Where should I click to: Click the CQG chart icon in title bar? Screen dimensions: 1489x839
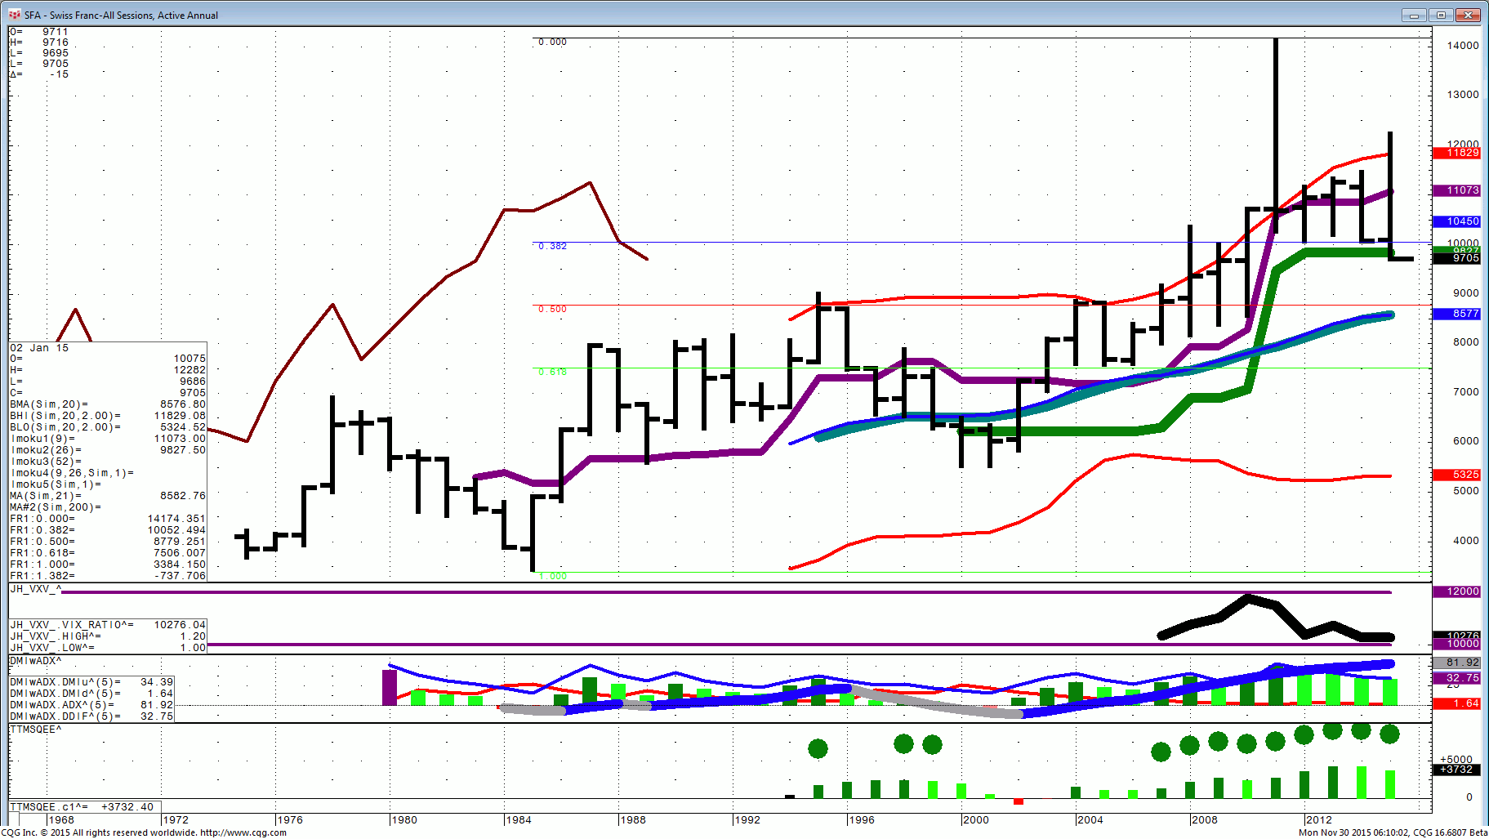[14, 15]
